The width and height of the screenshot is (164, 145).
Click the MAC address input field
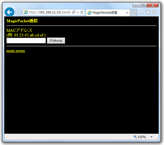[x=26, y=41]
